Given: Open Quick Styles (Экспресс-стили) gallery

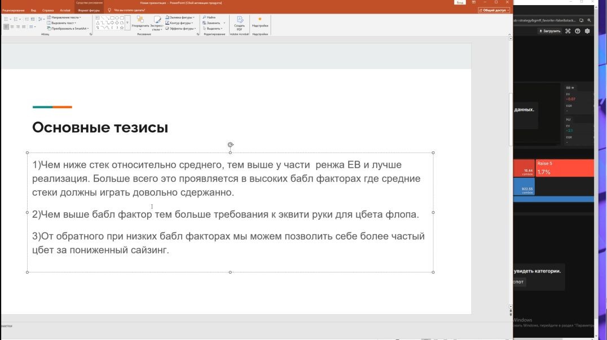Looking at the screenshot, I should (x=156, y=23).
